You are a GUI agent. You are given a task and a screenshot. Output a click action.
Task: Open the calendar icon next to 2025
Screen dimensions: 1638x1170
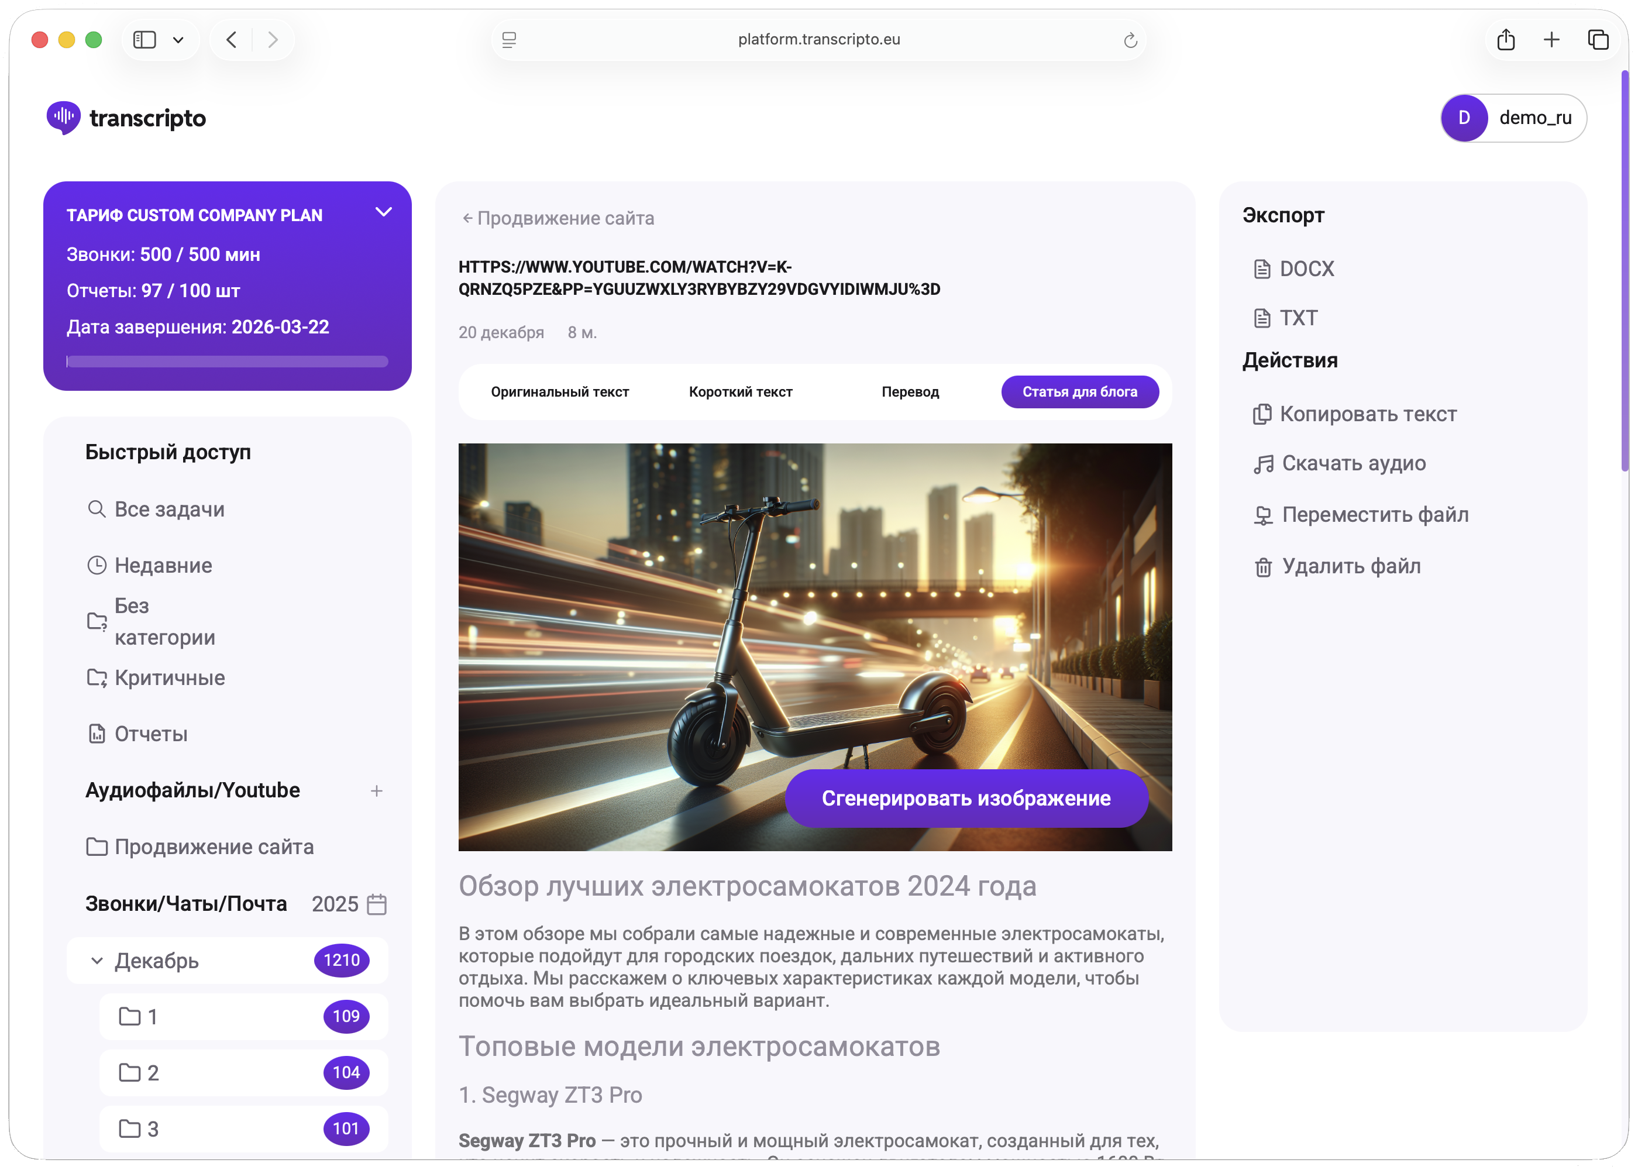377,904
